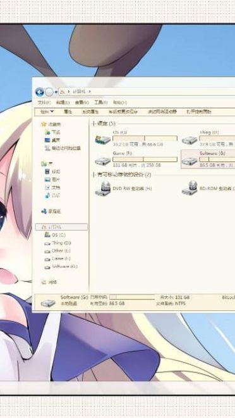The height and width of the screenshot is (418, 235).
Task: Open the Documents library in the sidebar
Action: tap(52, 187)
